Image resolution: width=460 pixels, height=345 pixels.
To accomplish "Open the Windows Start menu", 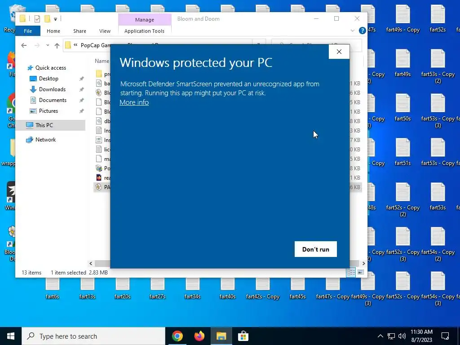I will tap(11, 336).
